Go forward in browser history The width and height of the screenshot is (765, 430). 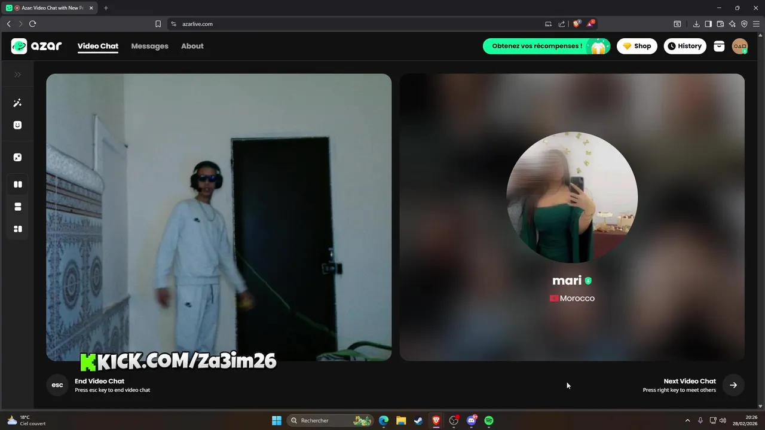(20, 24)
